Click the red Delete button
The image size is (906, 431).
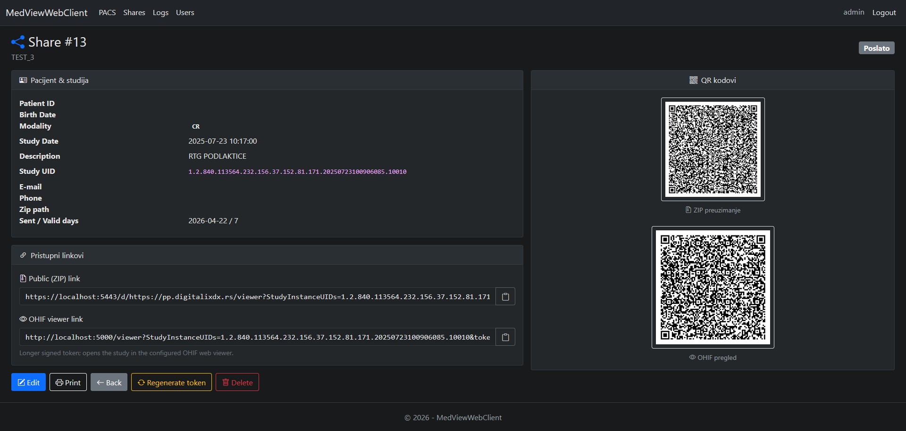pyautogui.click(x=237, y=382)
